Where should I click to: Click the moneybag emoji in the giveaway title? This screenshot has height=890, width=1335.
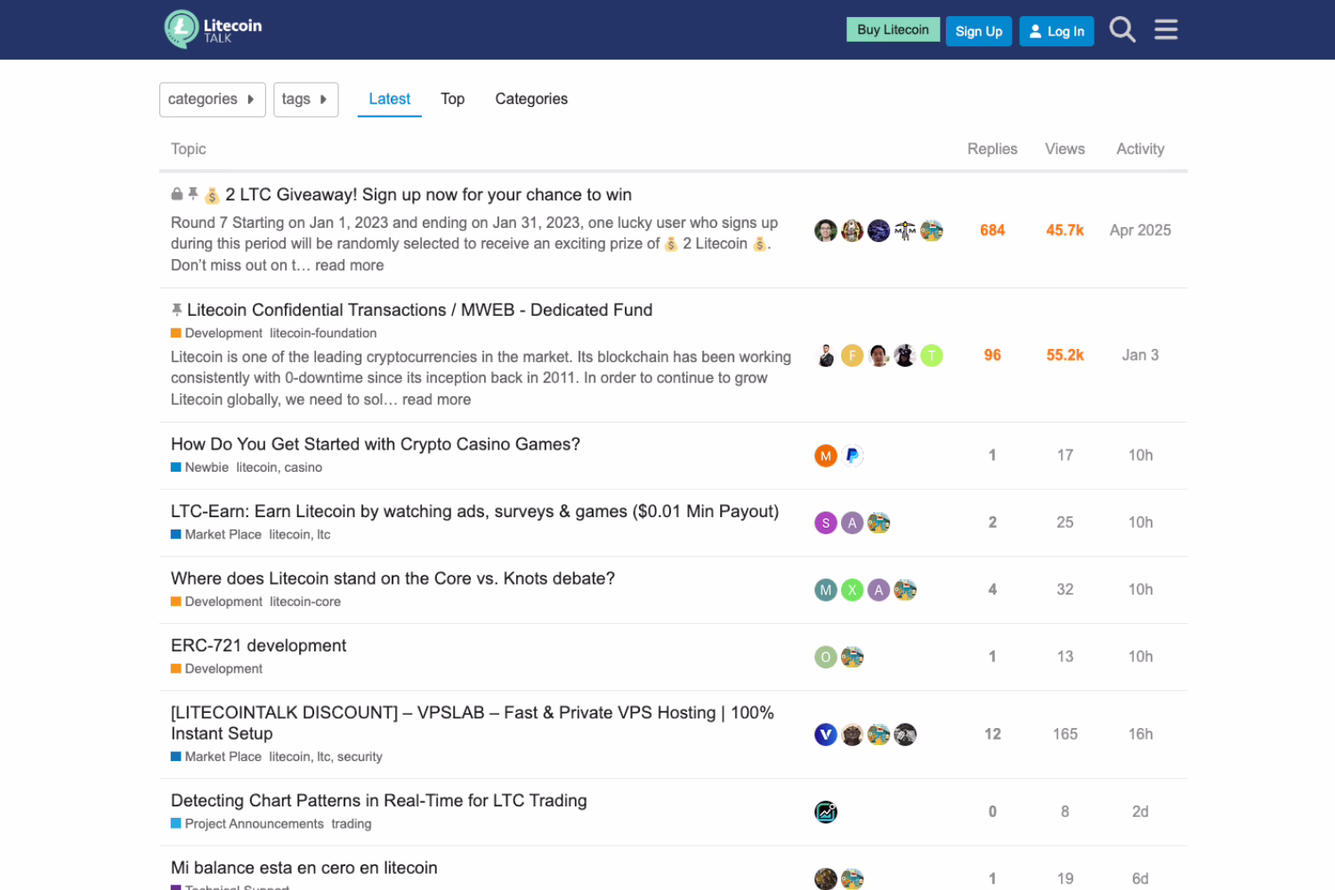211,194
